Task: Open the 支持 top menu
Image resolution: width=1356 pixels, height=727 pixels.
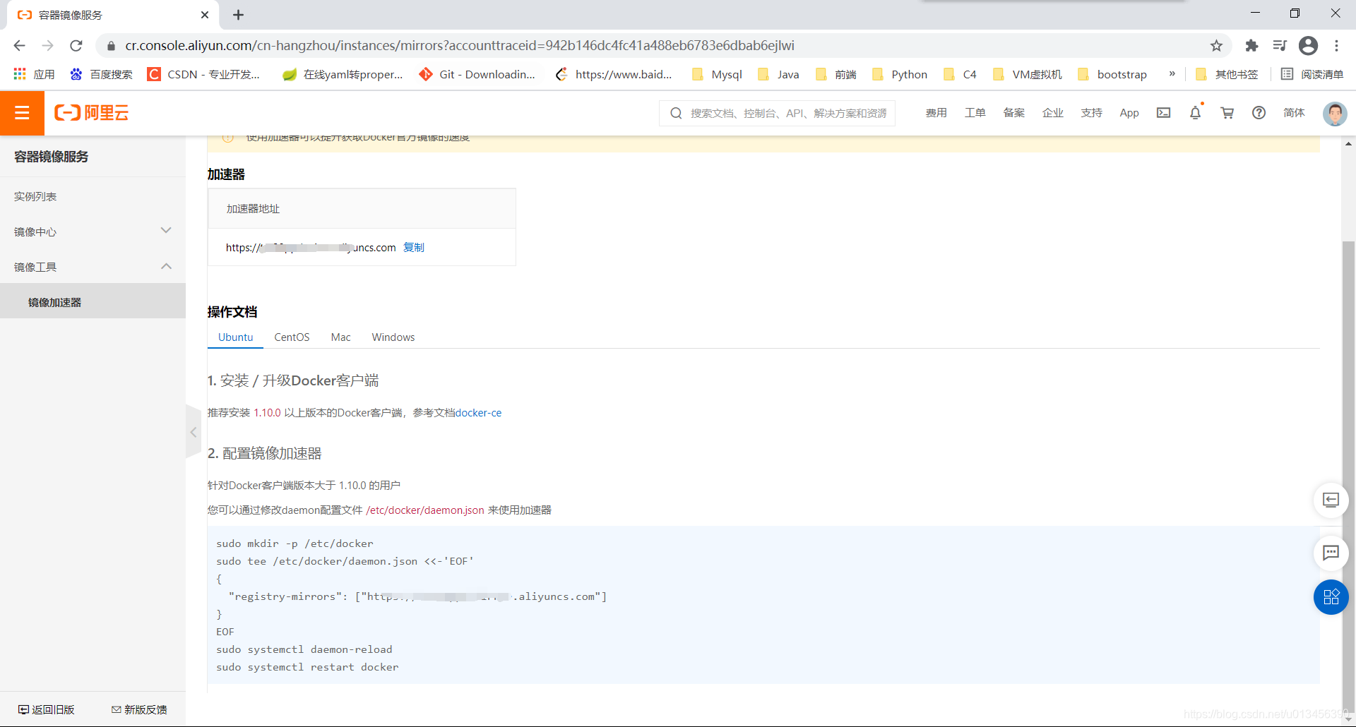Action: coord(1092,113)
